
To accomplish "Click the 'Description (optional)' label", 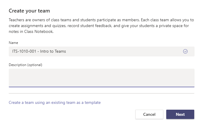I will (25, 65).
